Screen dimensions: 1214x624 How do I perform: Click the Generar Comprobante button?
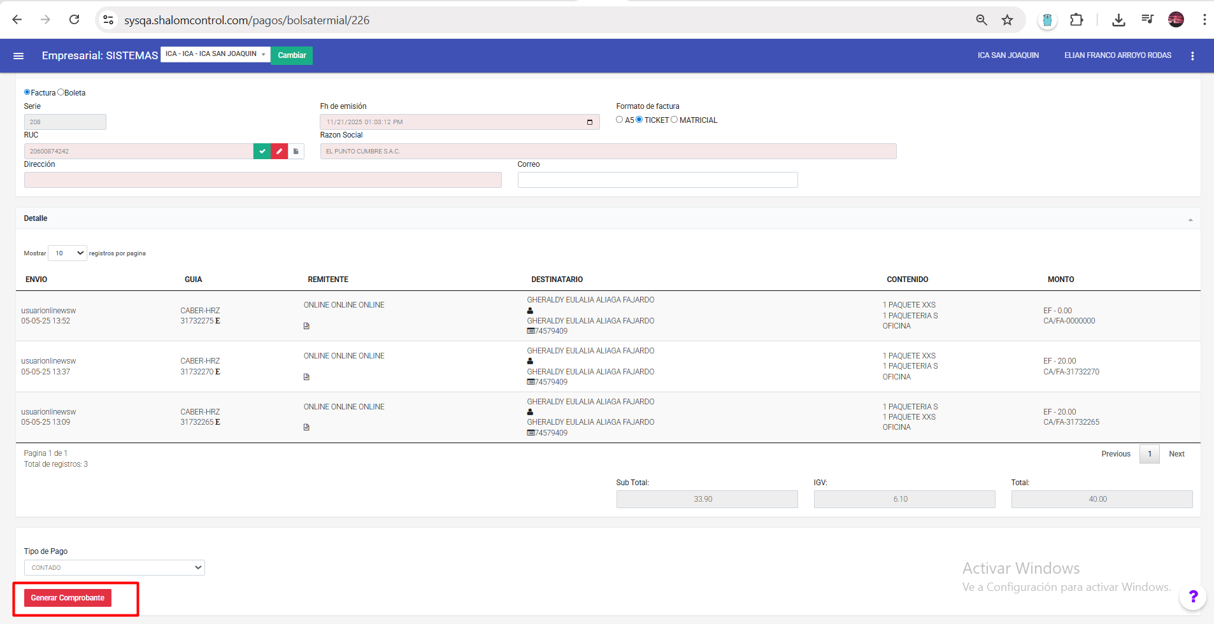[x=68, y=598]
